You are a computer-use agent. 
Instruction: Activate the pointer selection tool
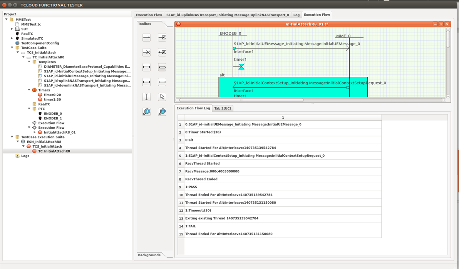[x=162, y=97]
